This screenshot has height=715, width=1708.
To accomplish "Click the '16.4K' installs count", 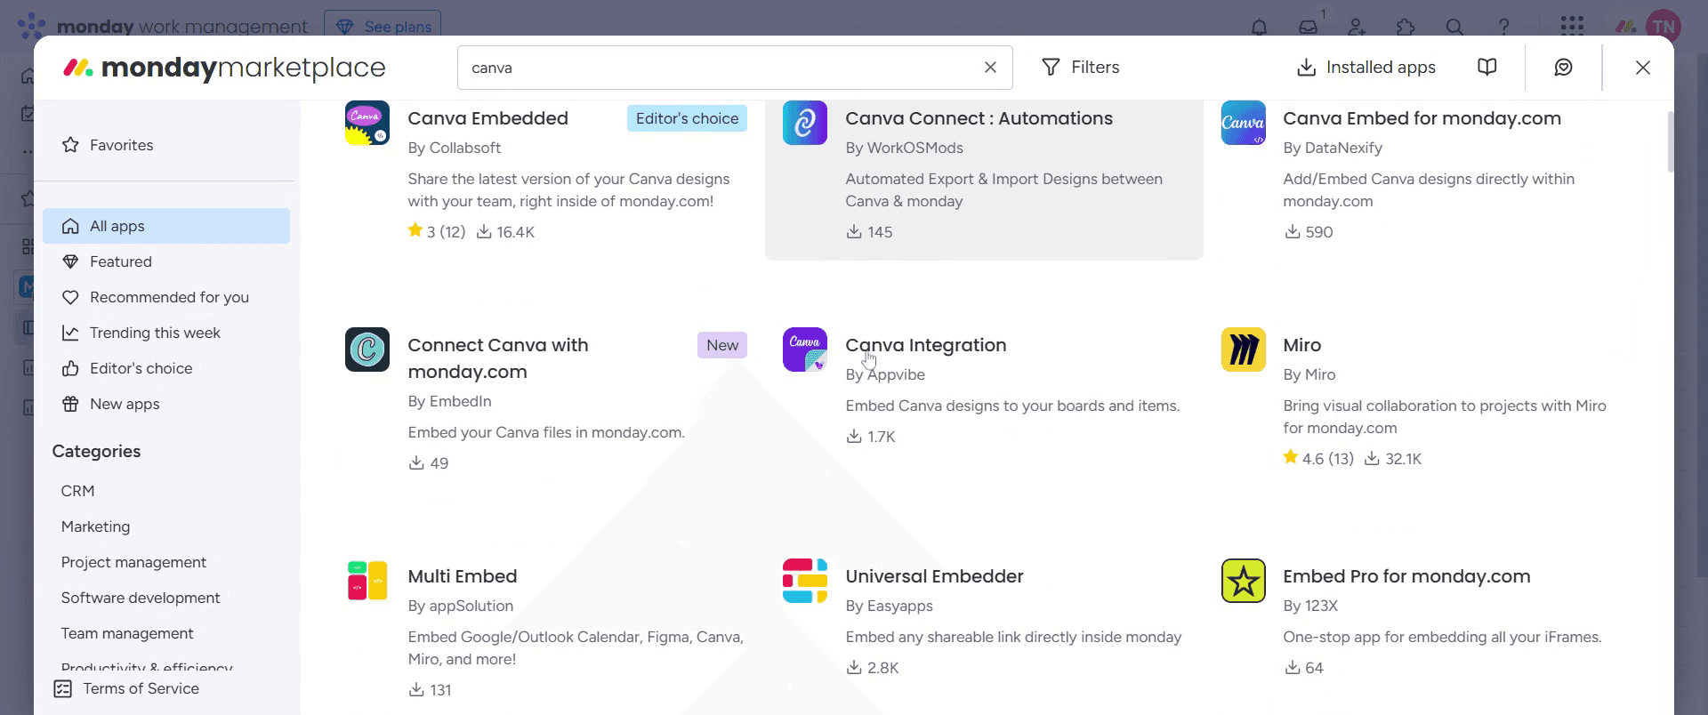I will pos(506,232).
